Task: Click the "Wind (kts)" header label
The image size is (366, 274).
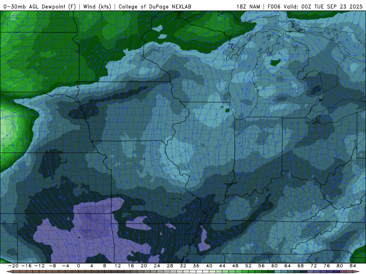Action: [97, 6]
